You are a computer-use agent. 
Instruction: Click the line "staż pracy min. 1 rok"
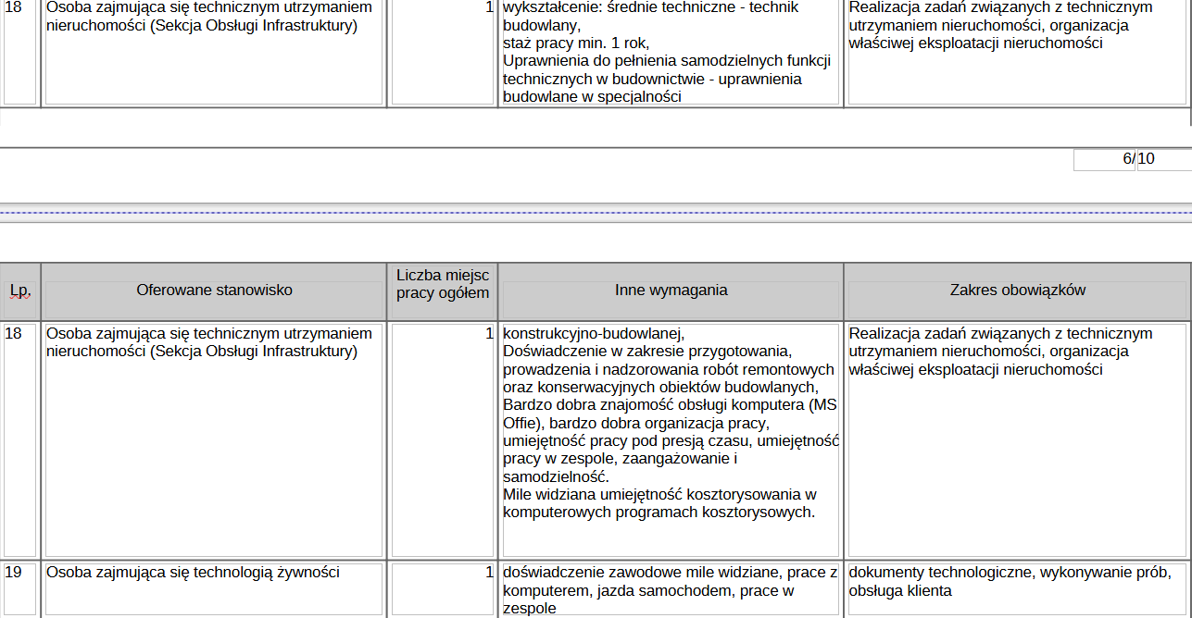(x=575, y=43)
